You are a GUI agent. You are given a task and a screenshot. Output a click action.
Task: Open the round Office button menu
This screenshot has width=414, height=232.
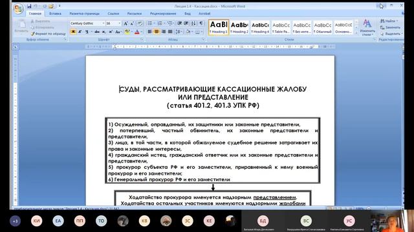click(19, 9)
